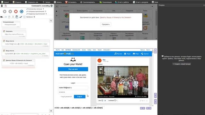Click the email field with mail.ru address
Screen dimensions: 205x115
[x=73, y=88]
